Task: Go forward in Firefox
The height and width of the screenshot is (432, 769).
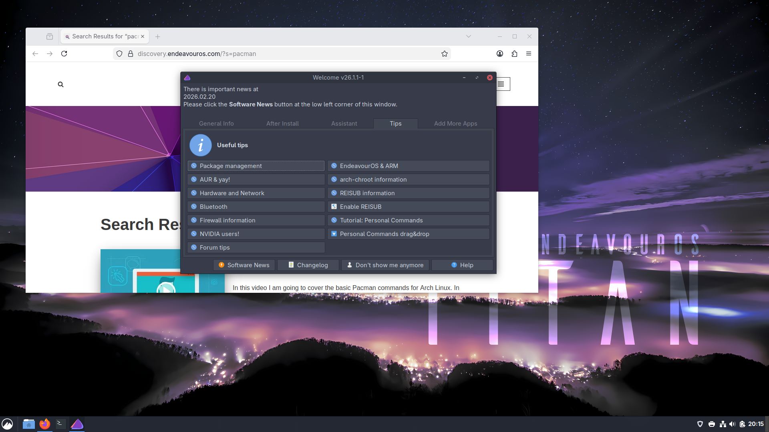Action: tap(50, 54)
